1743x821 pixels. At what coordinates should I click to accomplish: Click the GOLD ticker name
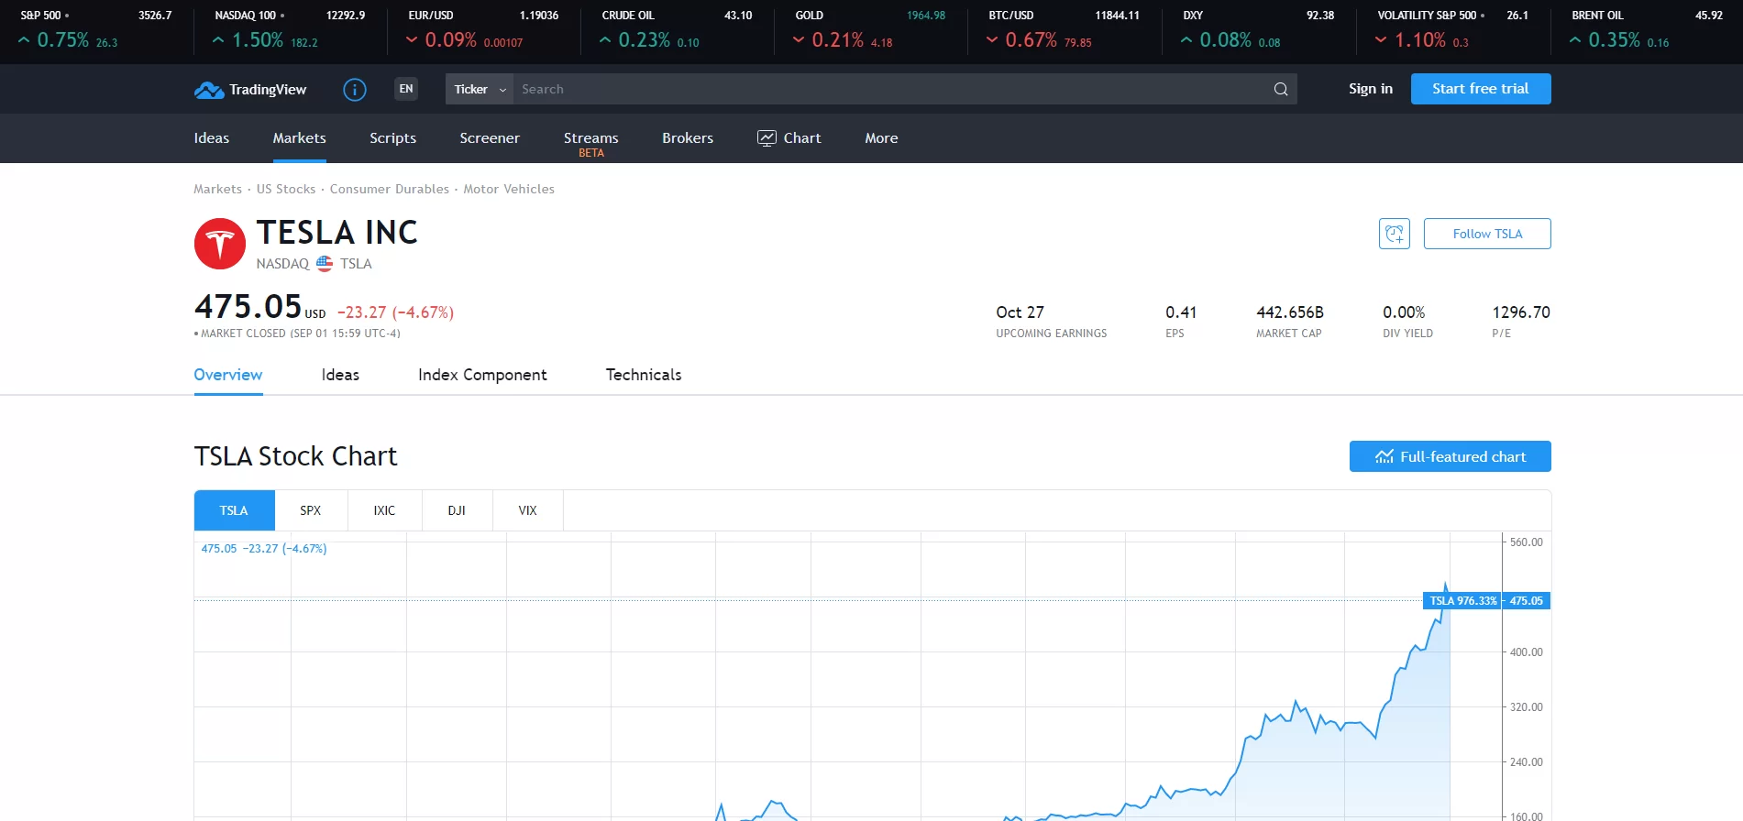(x=809, y=16)
